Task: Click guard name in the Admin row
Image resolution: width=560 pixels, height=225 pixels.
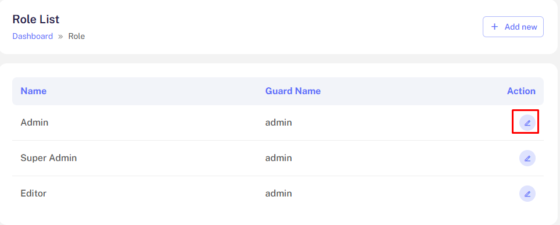Action: tap(279, 123)
